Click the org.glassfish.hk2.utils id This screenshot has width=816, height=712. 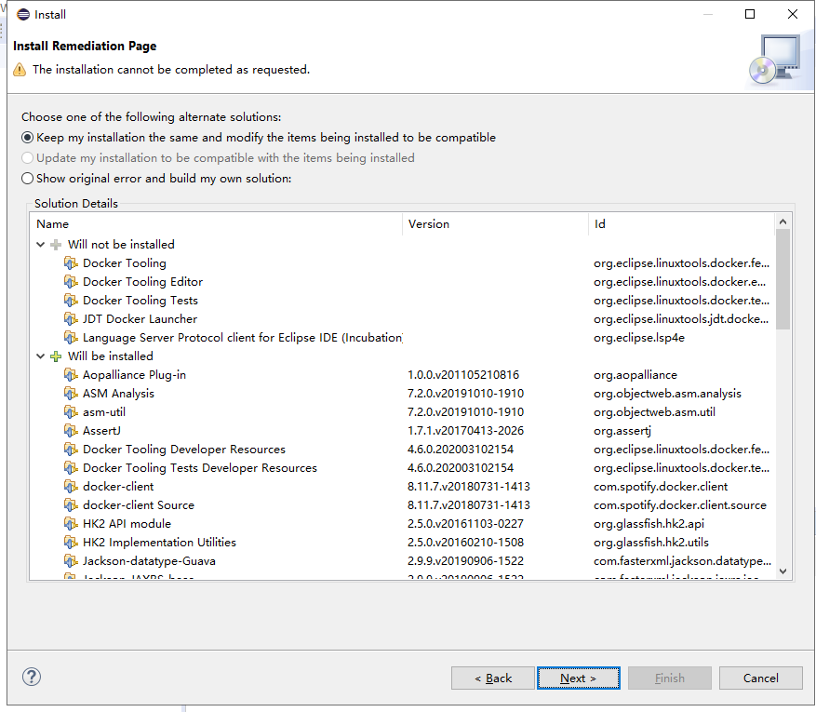coord(651,543)
